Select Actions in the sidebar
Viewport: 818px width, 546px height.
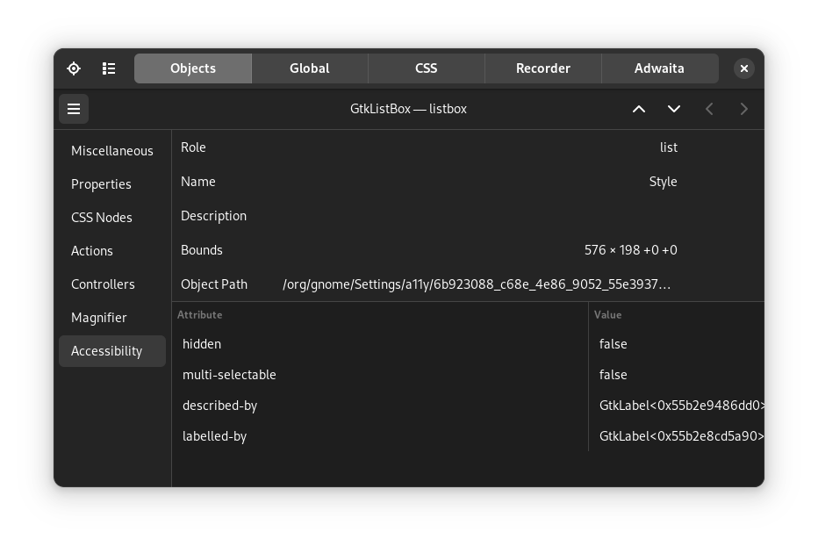pyautogui.click(x=92, y=250)
